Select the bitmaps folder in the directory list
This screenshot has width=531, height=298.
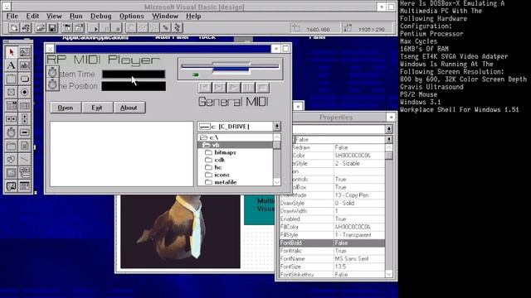point(235,152)
